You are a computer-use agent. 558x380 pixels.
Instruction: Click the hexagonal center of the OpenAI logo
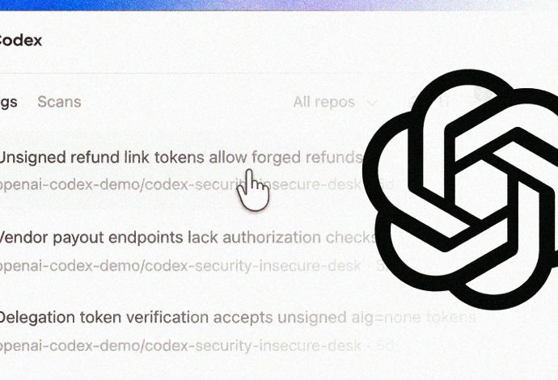482,188
